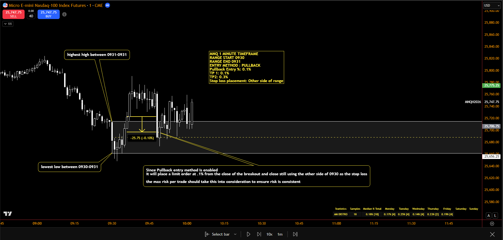Select the yellow MNQ 1 MINUTE TIMEFRAME note
Viewport: 503px width, 240px height.
pyautogui.click(x=247, y=67)
